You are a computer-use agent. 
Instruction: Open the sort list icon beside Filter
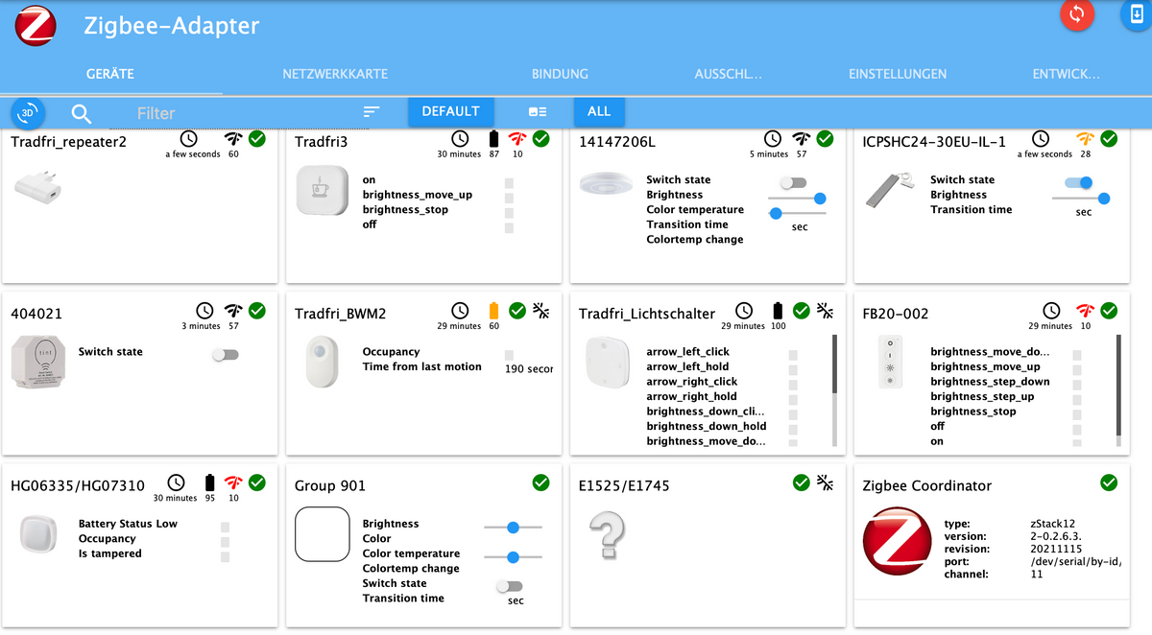tap(372, 112)
